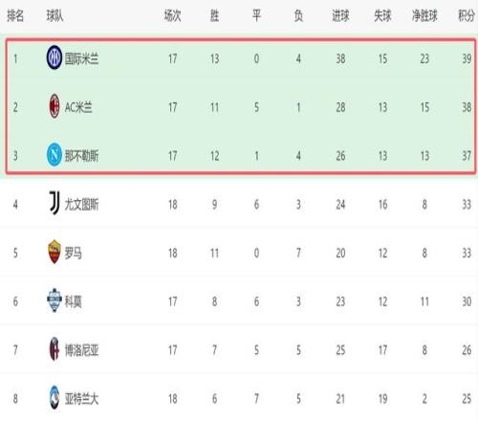Click the Roma club crest icon

click(x=54, y=252)
